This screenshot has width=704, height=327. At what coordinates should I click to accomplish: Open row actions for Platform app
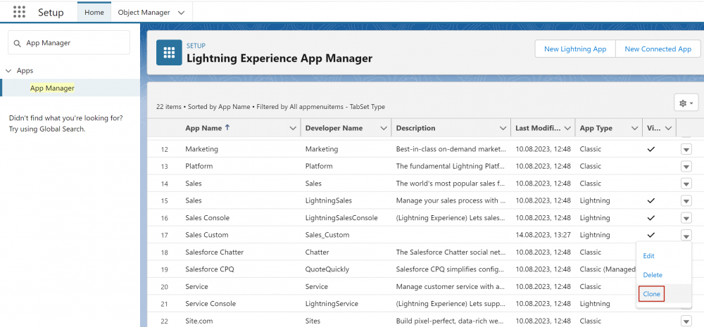[x=686, y=167]
